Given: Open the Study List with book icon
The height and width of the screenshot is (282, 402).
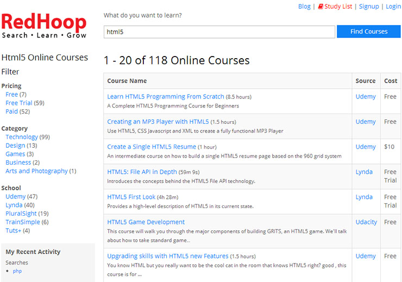Looking at the screenshot, I should click(x=335, y=7).
